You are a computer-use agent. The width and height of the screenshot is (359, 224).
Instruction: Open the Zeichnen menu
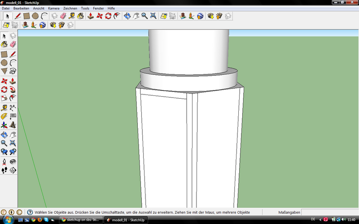(x=70, y=9)
